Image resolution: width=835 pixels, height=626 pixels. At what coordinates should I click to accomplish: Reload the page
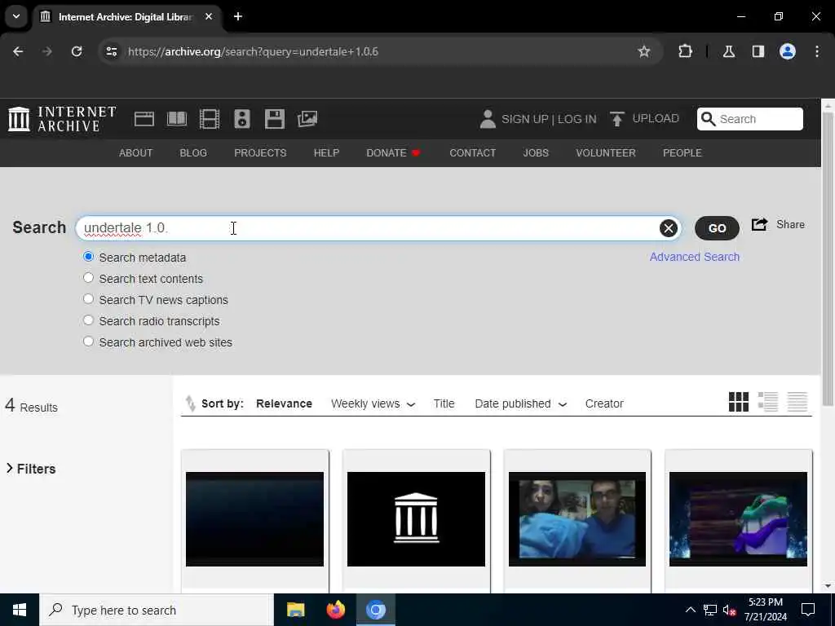[x=77, y=51]
